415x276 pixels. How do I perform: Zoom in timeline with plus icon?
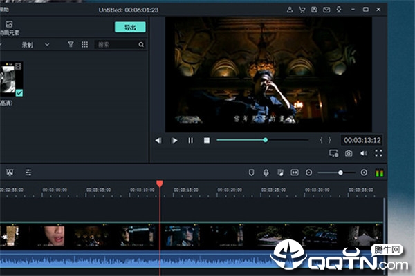[365, 172]
